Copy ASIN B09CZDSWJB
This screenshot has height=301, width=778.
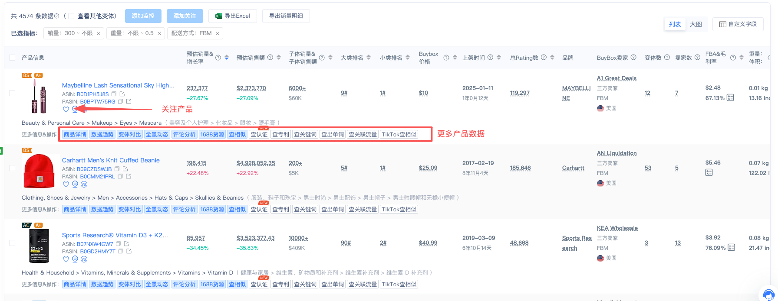tap(117, 169)
